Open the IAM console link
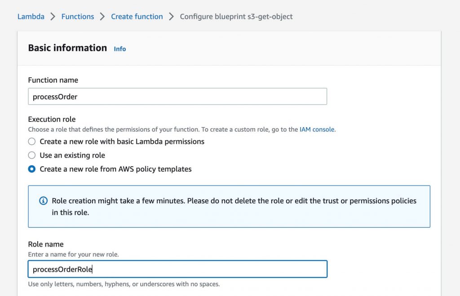The height and width of the screenshot is (296, 460). 316,129
